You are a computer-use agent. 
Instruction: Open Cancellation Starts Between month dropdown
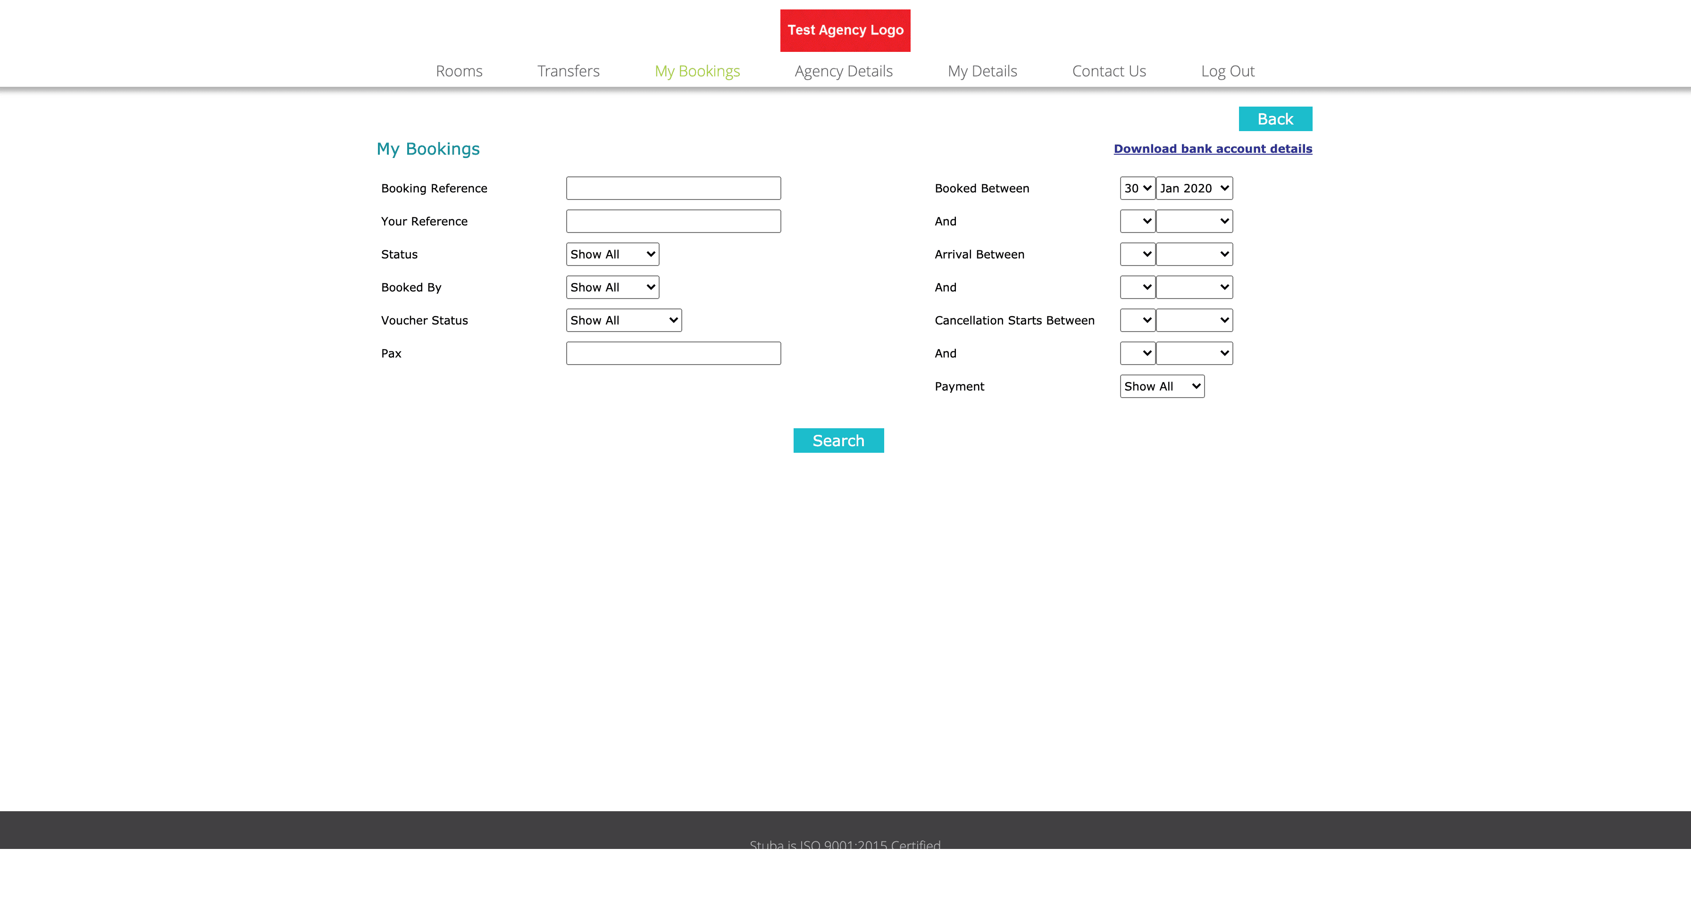(1193, 320)
